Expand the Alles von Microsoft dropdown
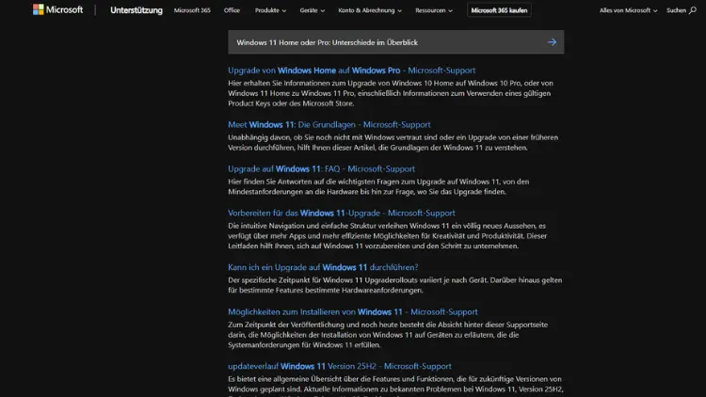The height and width of the screenshot is (397, 706). click(x=628, y=10)
